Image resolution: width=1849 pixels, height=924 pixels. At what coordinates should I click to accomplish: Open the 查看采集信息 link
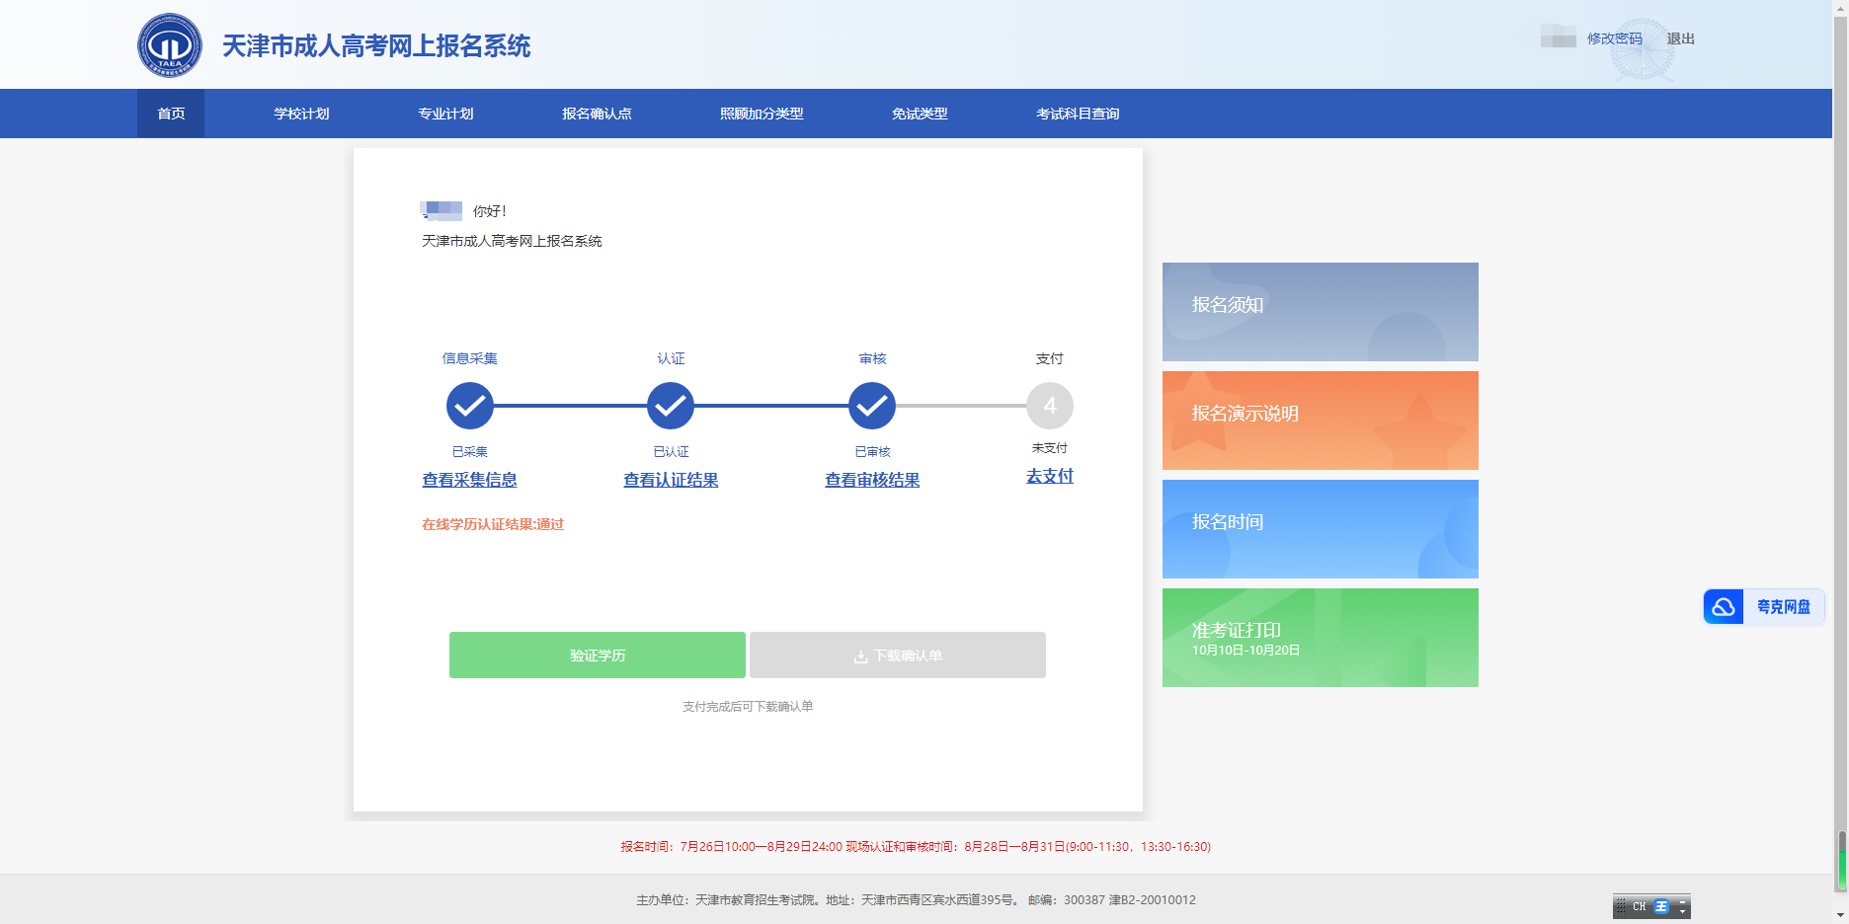[470, 480]
